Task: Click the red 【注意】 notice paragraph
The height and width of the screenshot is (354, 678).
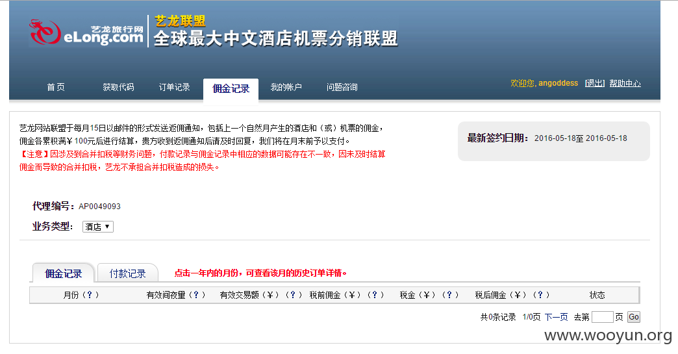Action: [x=203, y=160]
